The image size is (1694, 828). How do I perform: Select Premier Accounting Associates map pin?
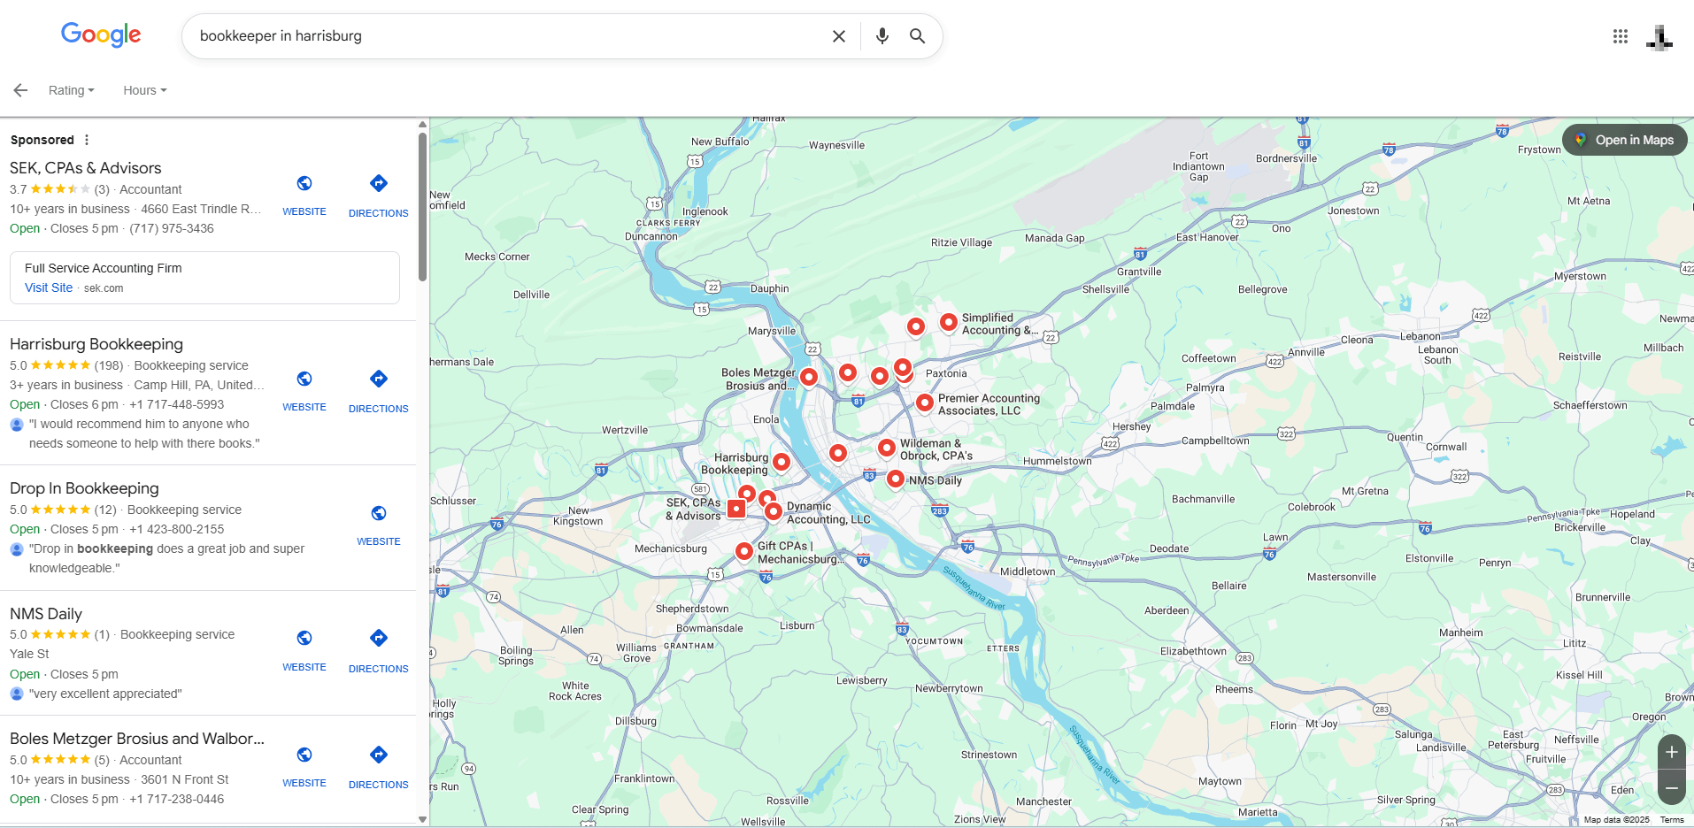[x=924, y=402]
